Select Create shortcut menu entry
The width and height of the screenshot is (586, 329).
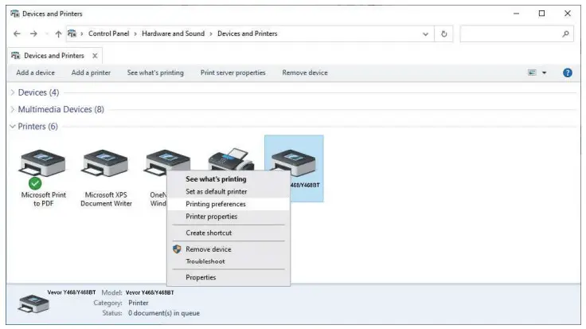(x=228, y=233)
